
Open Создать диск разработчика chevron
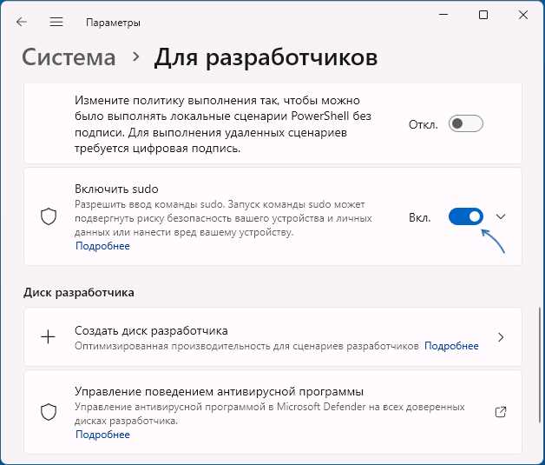tap(501, 337)
